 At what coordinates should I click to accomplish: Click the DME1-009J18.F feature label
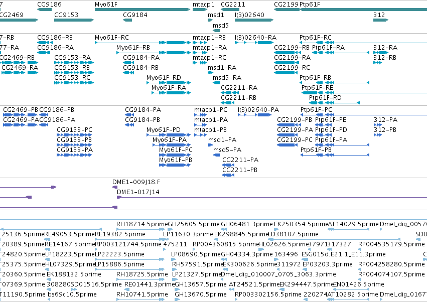coord(136,182)
